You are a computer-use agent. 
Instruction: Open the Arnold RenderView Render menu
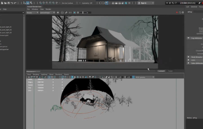(48, 9)
